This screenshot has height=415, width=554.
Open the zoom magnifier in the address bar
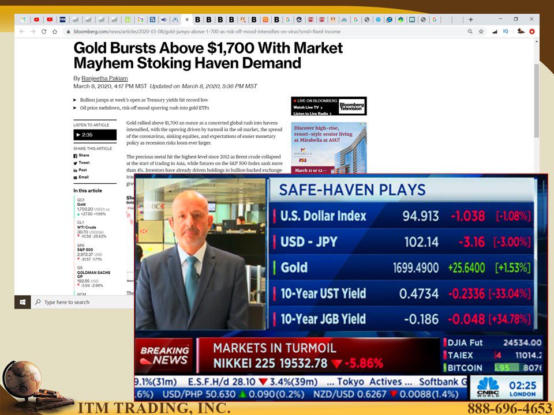pyautogui.click(x=470, y=31)
